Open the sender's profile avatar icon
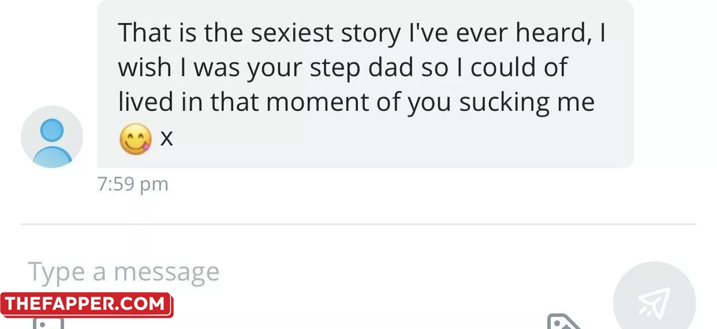This screenshot has height=329, width=717. point(52,137)
